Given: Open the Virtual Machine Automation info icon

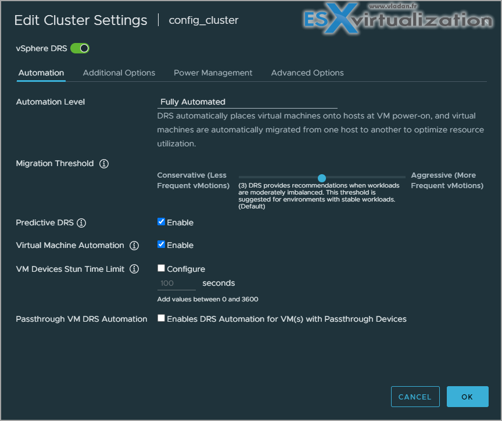Looking at the screenshot, I should 134,246.
